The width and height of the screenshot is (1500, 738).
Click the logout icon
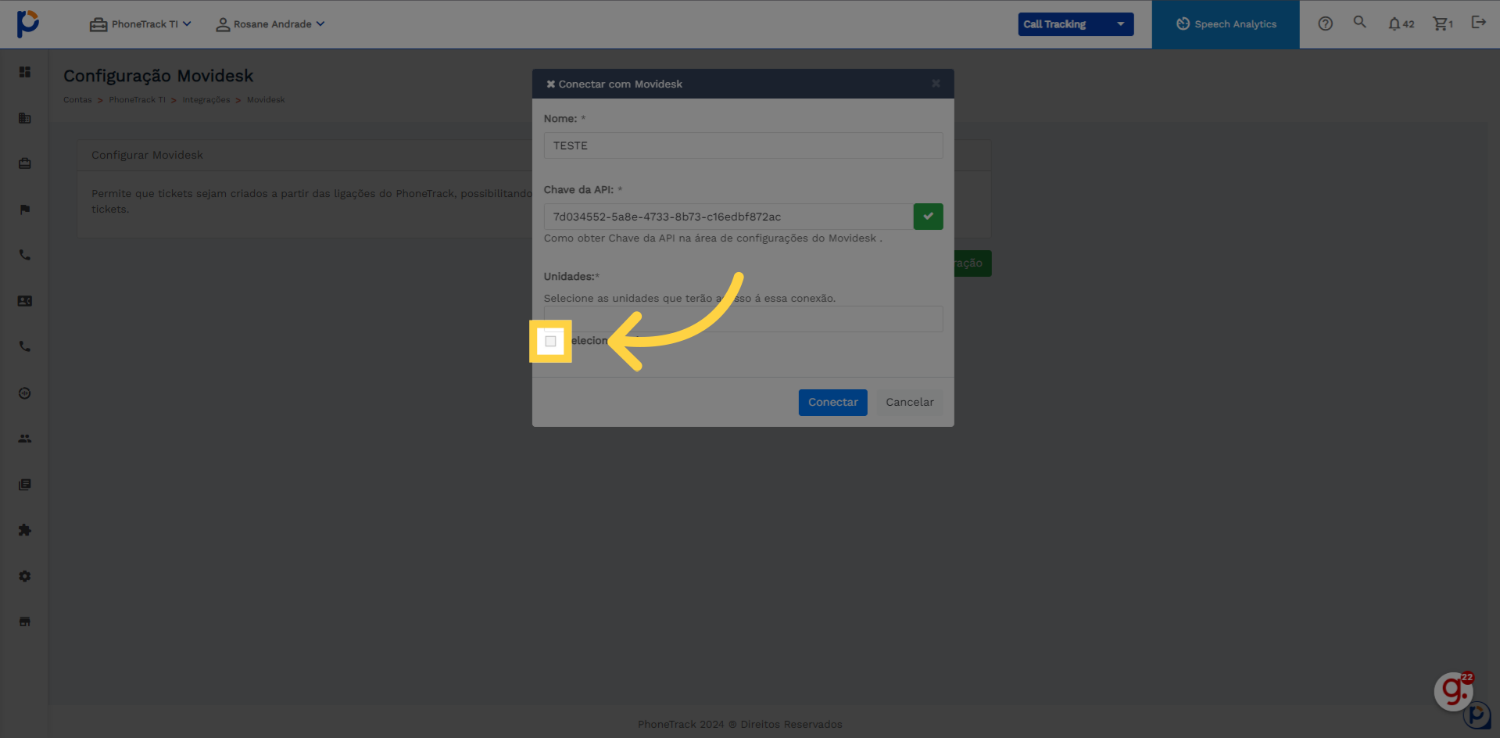pos(1478,23)
